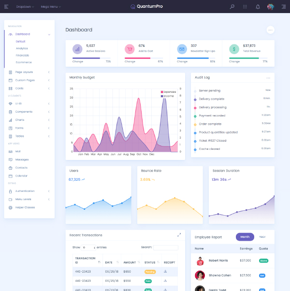The image size is (290, 291).
Task: Focus the transactions Search field
Action: click(x=166, y=247)
